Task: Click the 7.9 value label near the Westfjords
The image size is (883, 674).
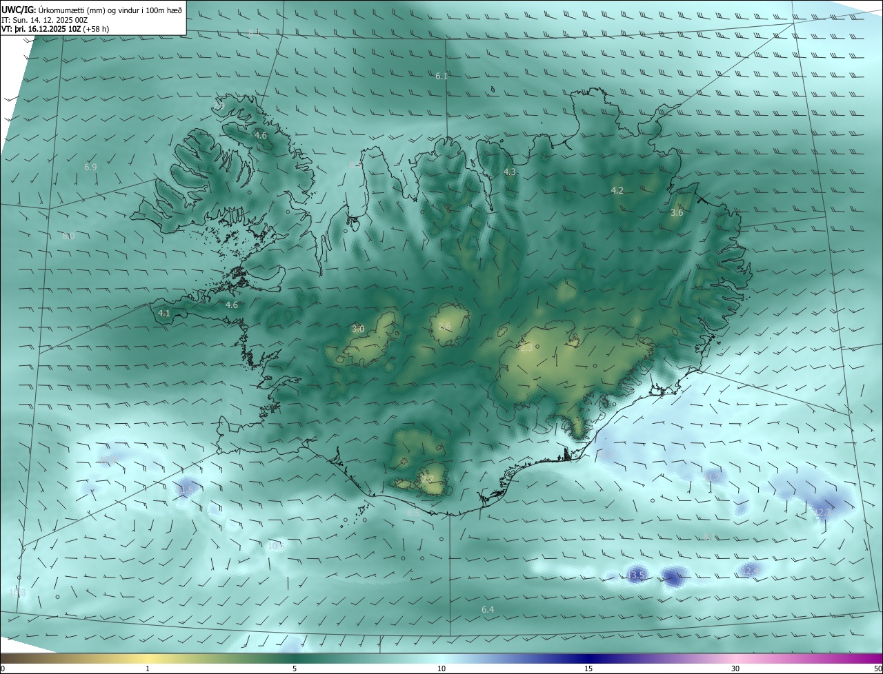Action: pos(218,105)
